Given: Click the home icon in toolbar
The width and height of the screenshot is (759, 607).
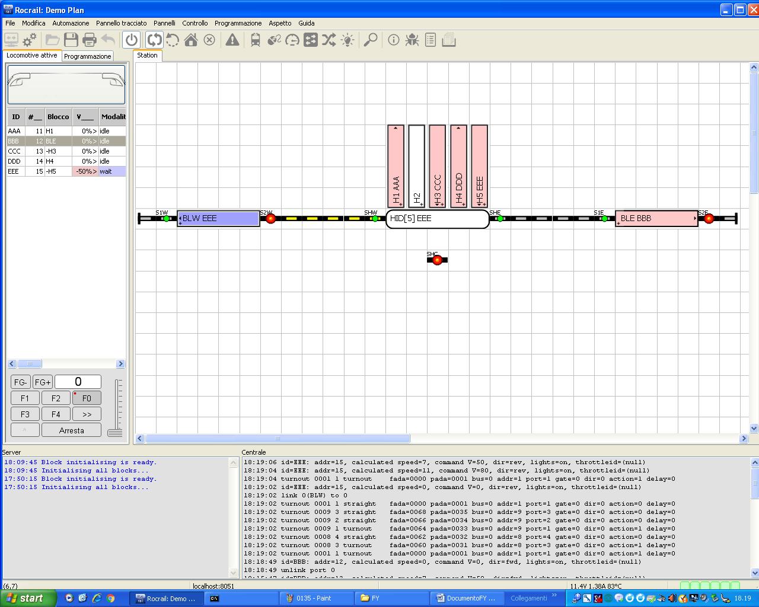Looking at the screenshot, I should pos(191,40).
